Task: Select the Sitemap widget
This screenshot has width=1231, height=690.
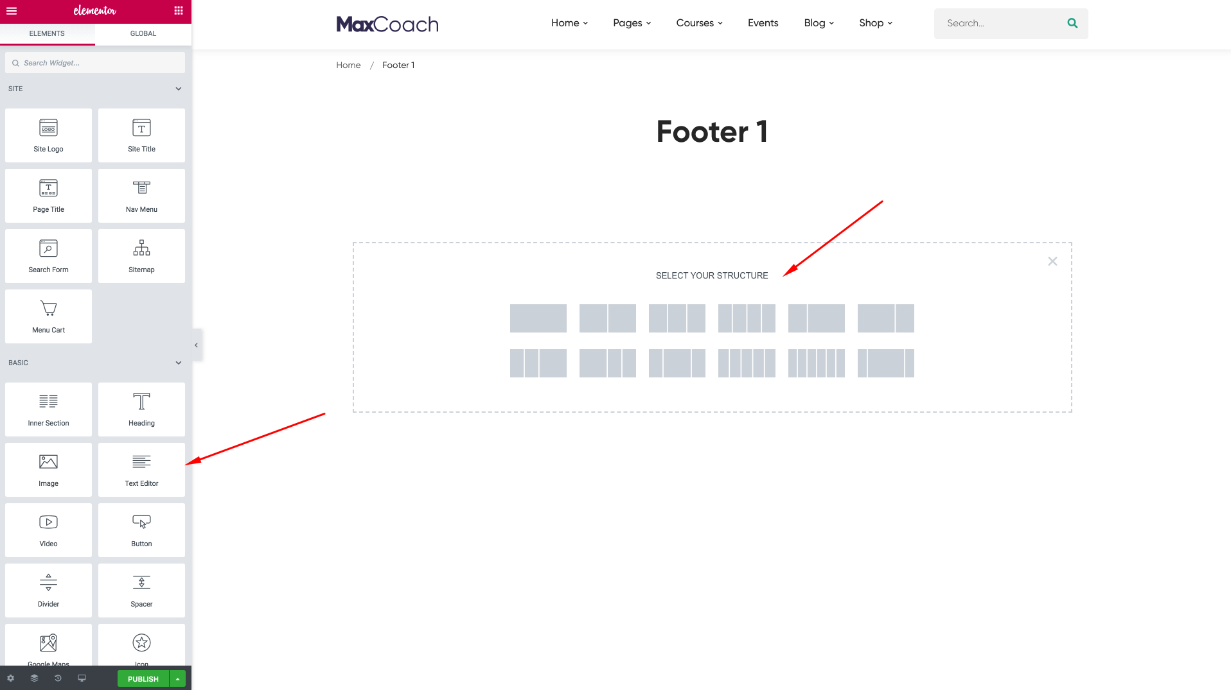Action: pos(141,256)
